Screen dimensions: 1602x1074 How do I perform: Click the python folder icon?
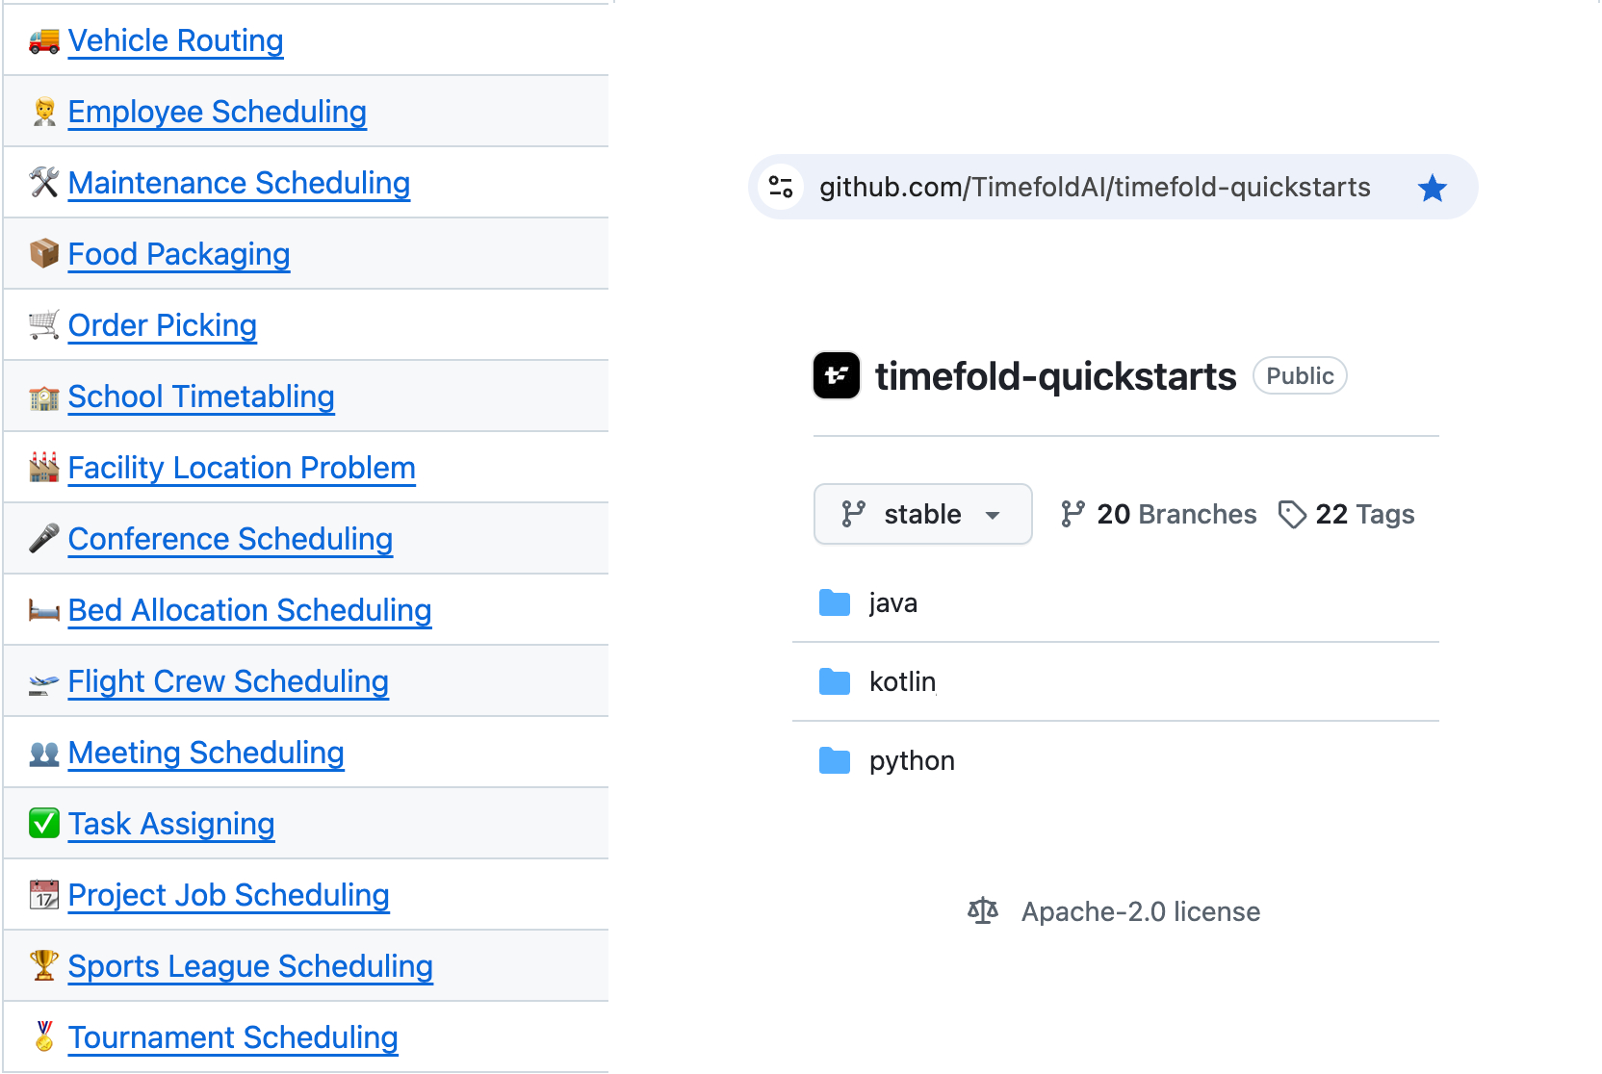pos(834,761)
